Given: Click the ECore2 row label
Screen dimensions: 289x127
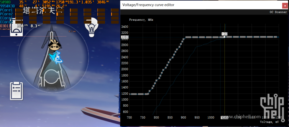Looking at the screenshot, I should (x=6, y=22).
